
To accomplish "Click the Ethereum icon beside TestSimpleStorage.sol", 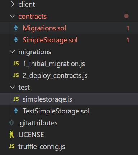I will (x=16, y=111).
